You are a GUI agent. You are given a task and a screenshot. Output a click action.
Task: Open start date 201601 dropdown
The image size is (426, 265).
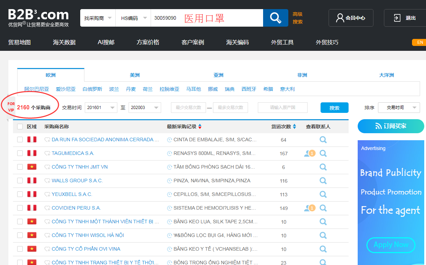(x=101, y=108)
